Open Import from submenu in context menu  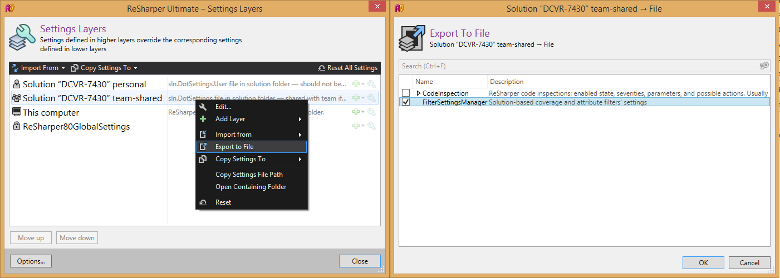pos(252,135)
